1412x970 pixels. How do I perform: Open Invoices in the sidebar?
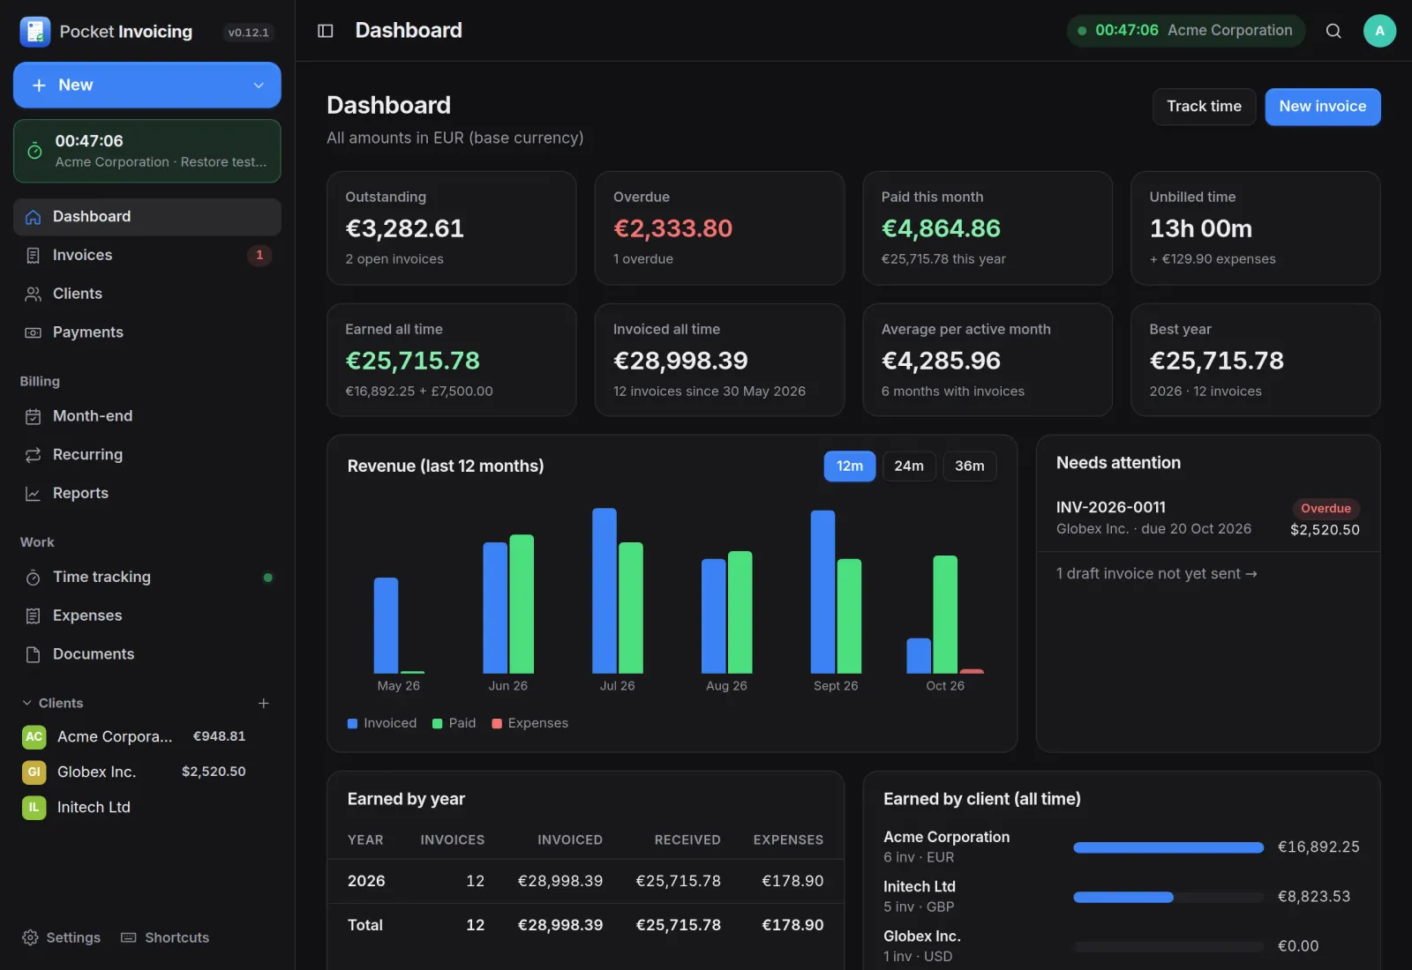click(146, 255)
